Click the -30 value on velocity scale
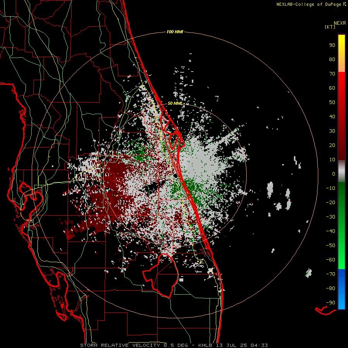Viewport: 348px width, 348px height. coord(331,217)
